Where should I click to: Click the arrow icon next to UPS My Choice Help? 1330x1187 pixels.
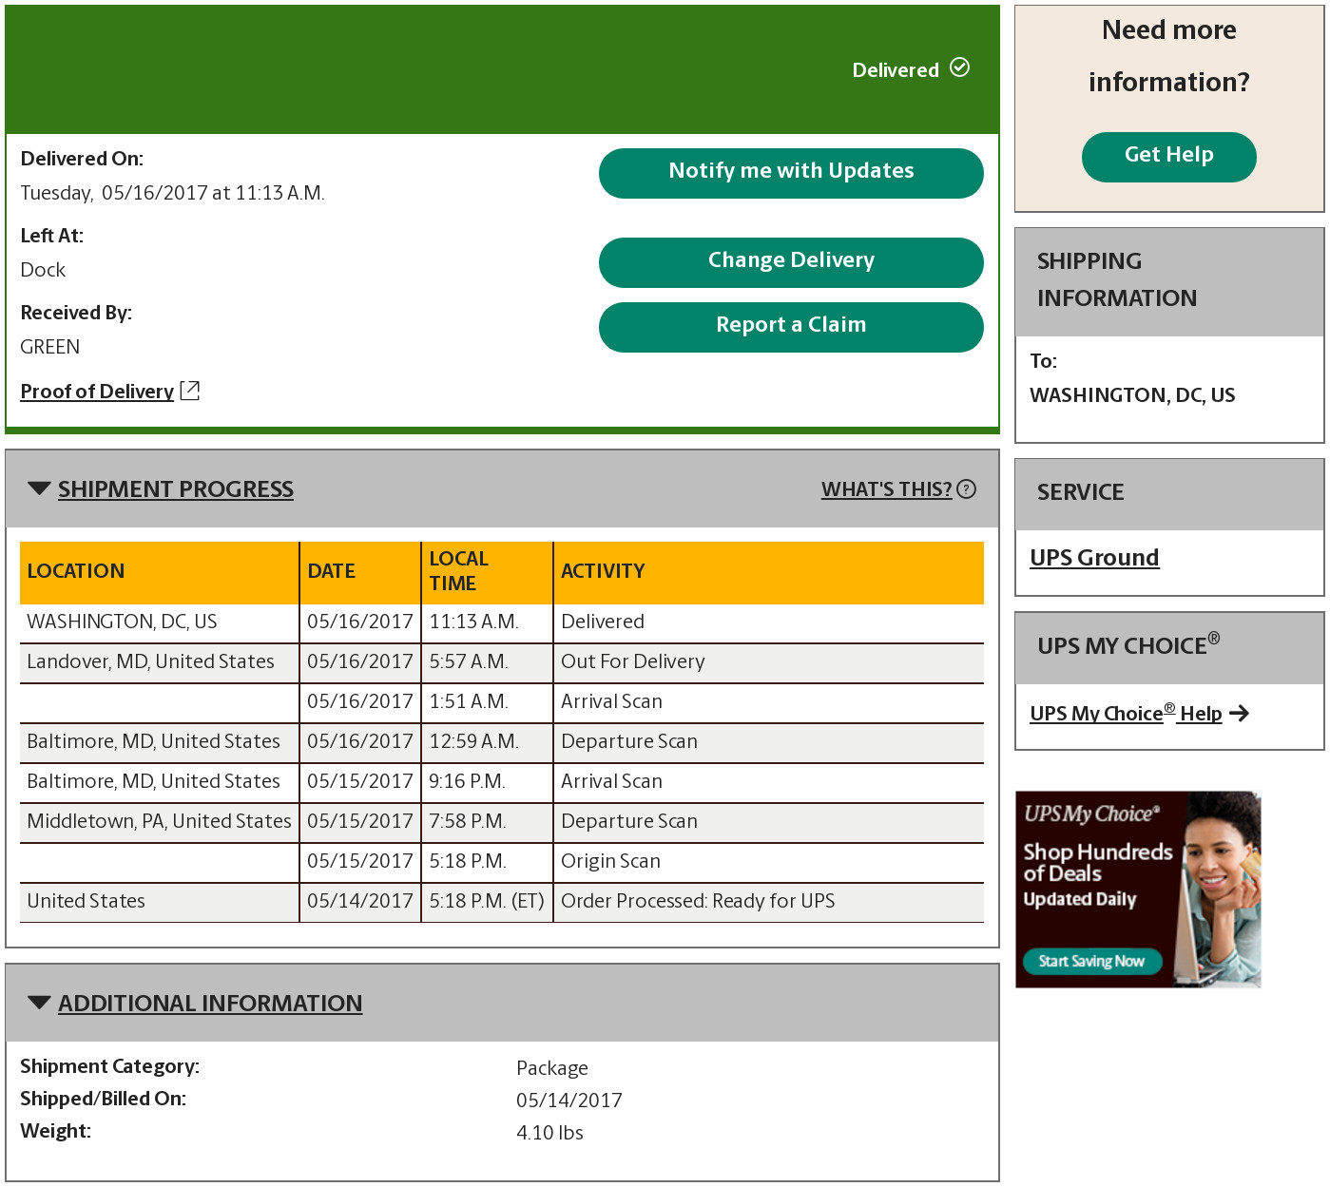coord(1239,714)
